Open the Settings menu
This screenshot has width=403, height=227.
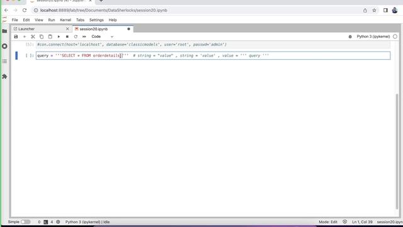coord(96,20)
